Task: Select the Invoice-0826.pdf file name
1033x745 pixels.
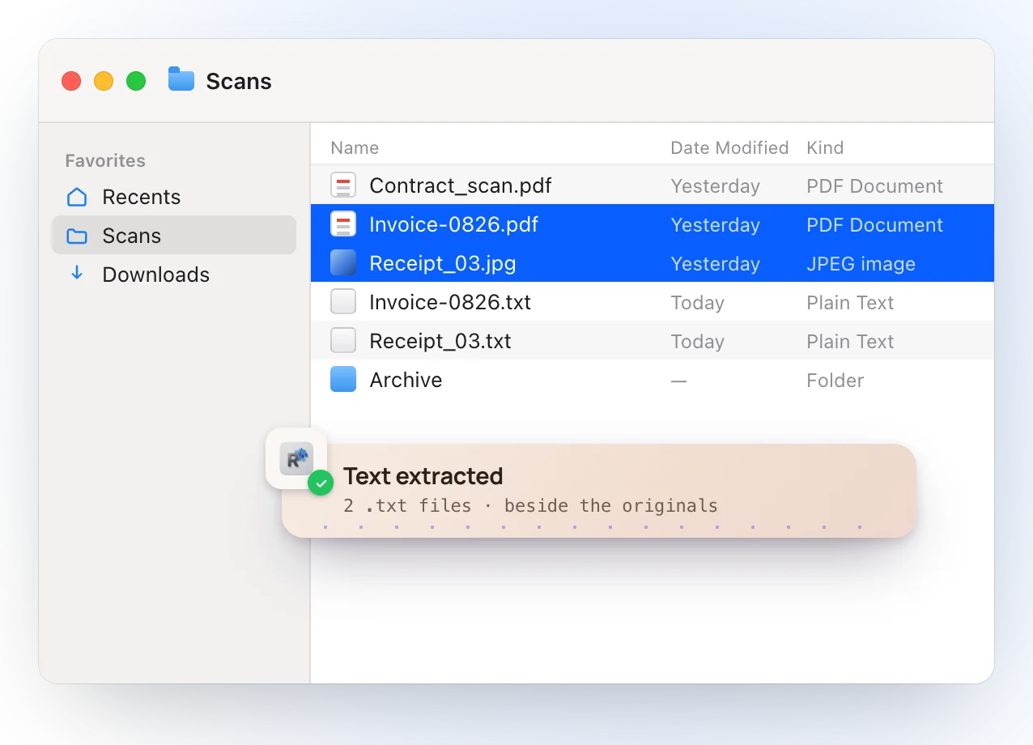Action: [454, 224]
